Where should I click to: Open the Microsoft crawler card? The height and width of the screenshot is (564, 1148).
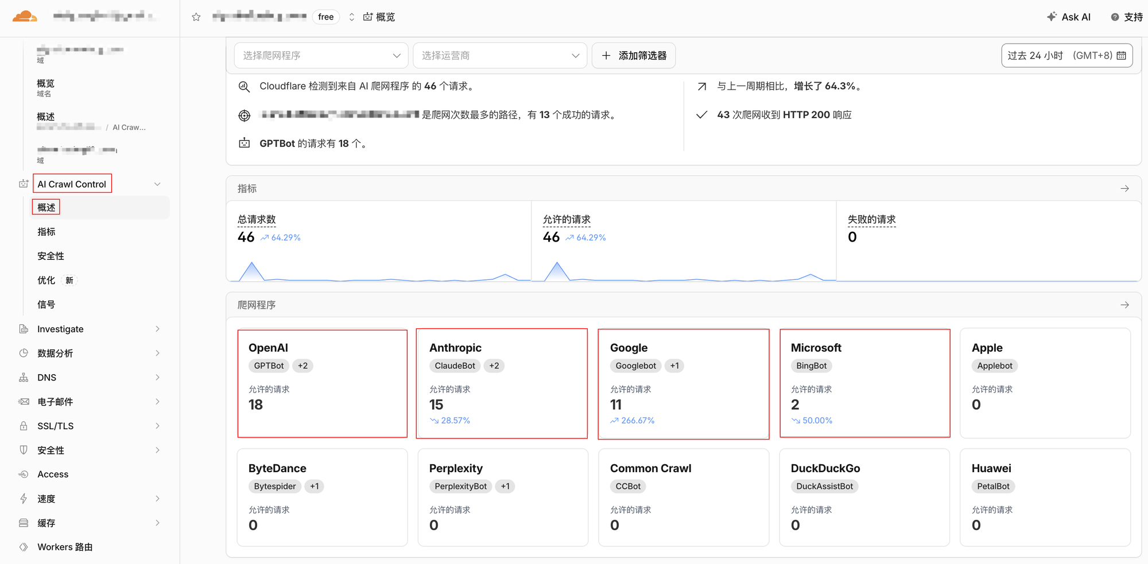click(865, 383)
